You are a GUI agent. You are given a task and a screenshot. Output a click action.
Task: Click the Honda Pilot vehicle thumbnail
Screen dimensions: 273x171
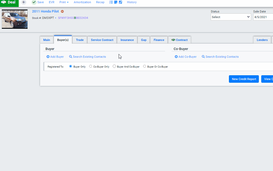(15, 19)
